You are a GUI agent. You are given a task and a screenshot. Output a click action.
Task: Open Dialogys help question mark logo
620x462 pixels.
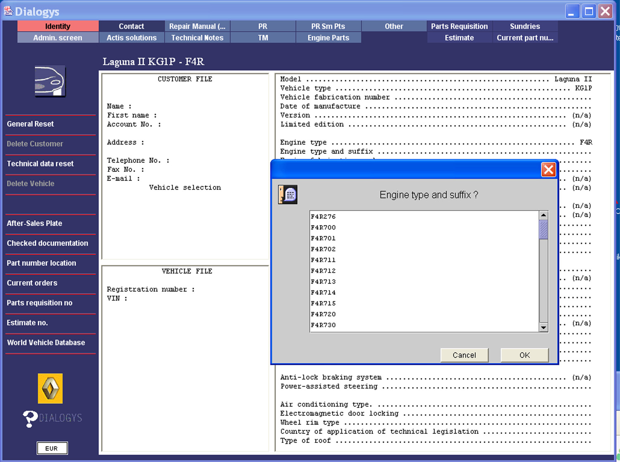click(52, 418)
